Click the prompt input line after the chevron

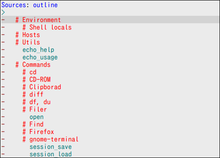coord(112,12)
